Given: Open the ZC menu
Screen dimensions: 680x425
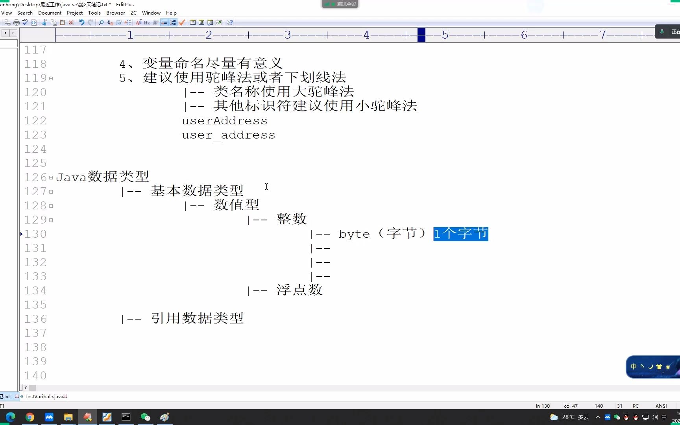Looking at the screenshot, I should (x=133, y=13).
